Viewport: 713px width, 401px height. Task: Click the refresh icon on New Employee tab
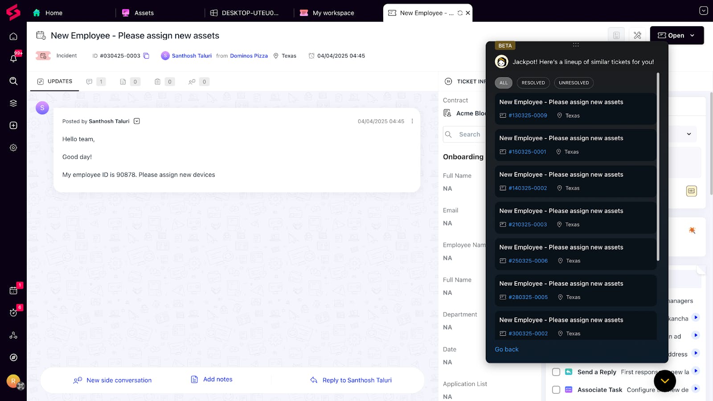tap(460, 13)
